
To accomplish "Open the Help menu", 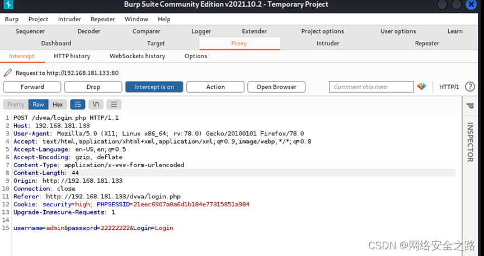I will click(x=164, y=19).
